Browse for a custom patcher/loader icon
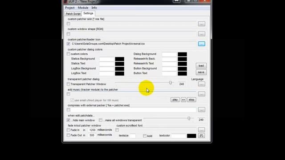This screenshot has height=160, width=285. coord(201,44)
